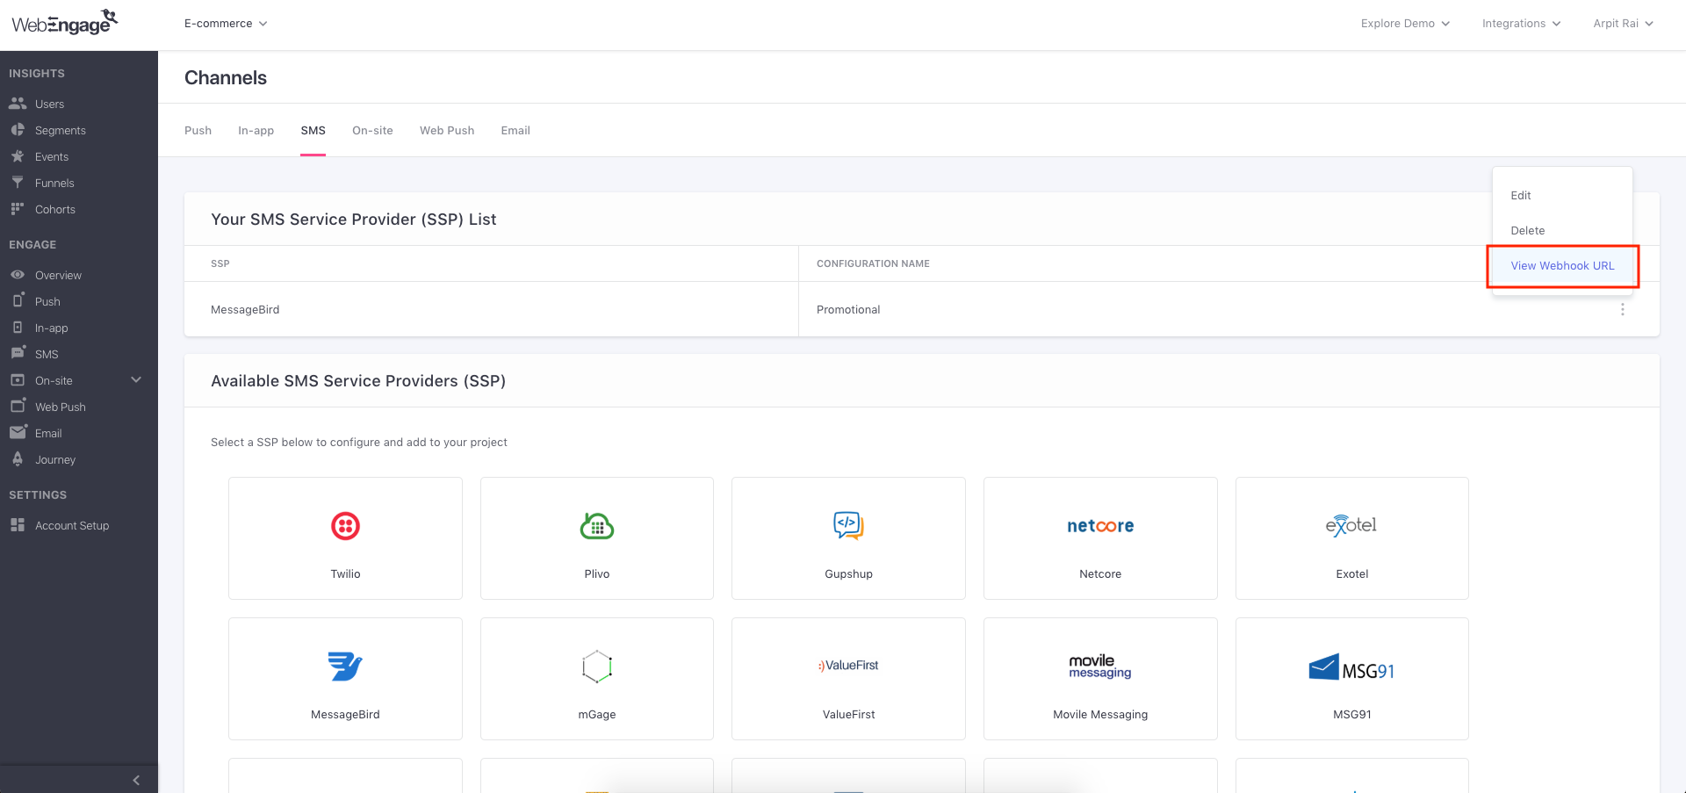This screenshot has height=793, width=1686.
Task: Select the Funnels icon in Insights
Action: pyautogui.click(x=17, y=183)
